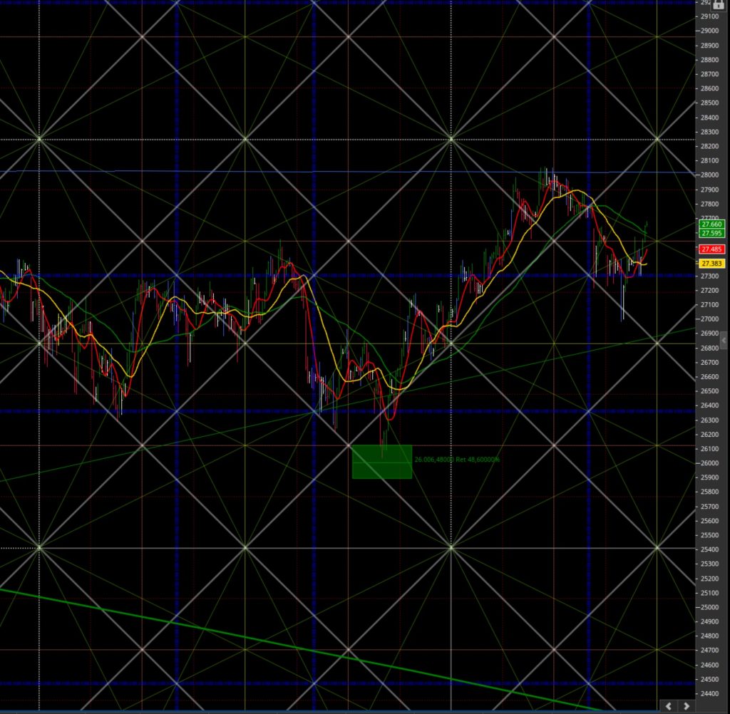Click the 25700 price axis label
This screenshot has height=714, width=730.
pos(709,507)
